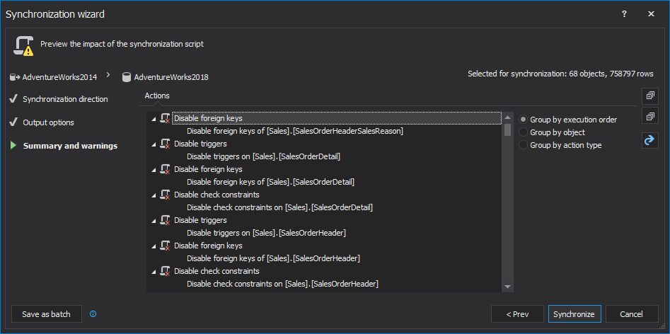Click the info icon beside Save as batch
Image resolution: width=670 pixels, height=334 pixels.
tap(93, 313)
